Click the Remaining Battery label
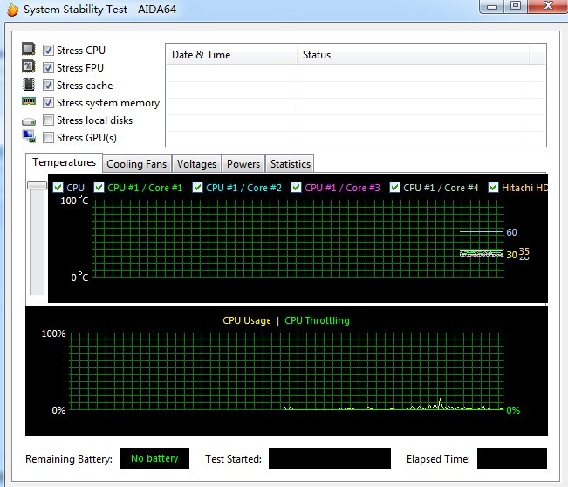This screenshot has width=568, height=487. click(x=69, y=459)
